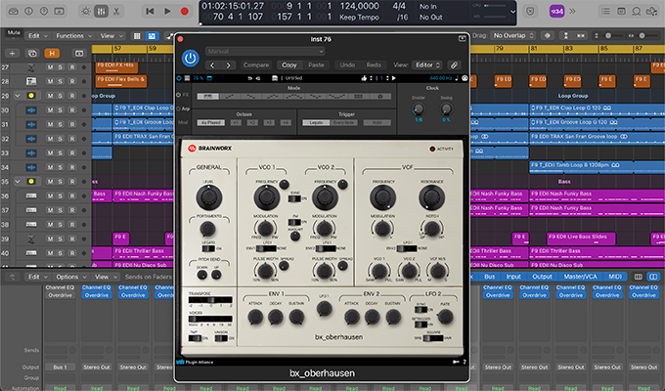
Task: Open the Inspector info icon
Action: (28, 12)
